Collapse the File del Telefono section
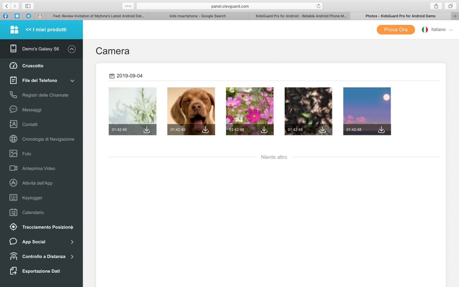Viewport: 459px width, 287px height. (72, 81)
